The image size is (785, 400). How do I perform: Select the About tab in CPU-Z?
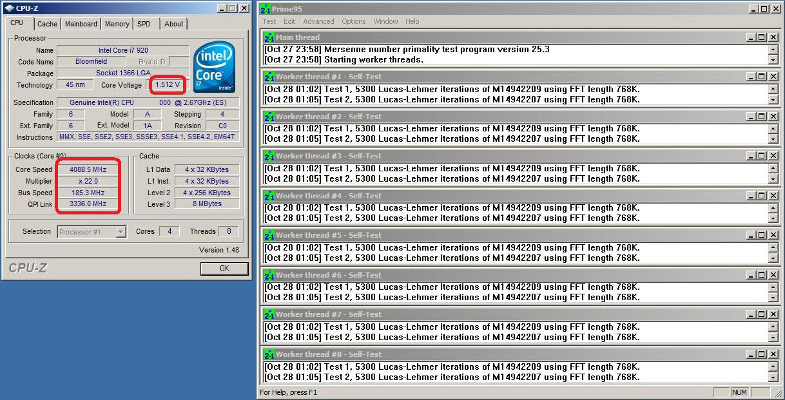pyautogui.click(x=173, y=24)
